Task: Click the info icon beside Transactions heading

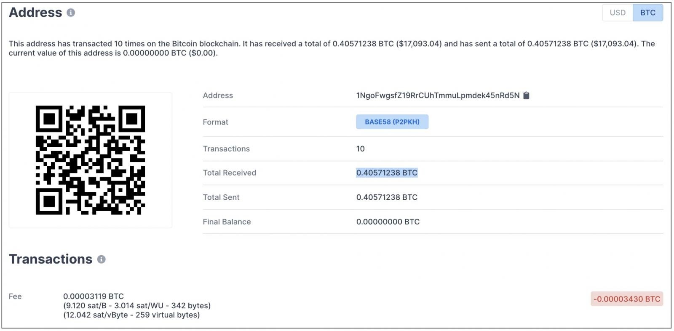Action: click(x=101, y=259)
